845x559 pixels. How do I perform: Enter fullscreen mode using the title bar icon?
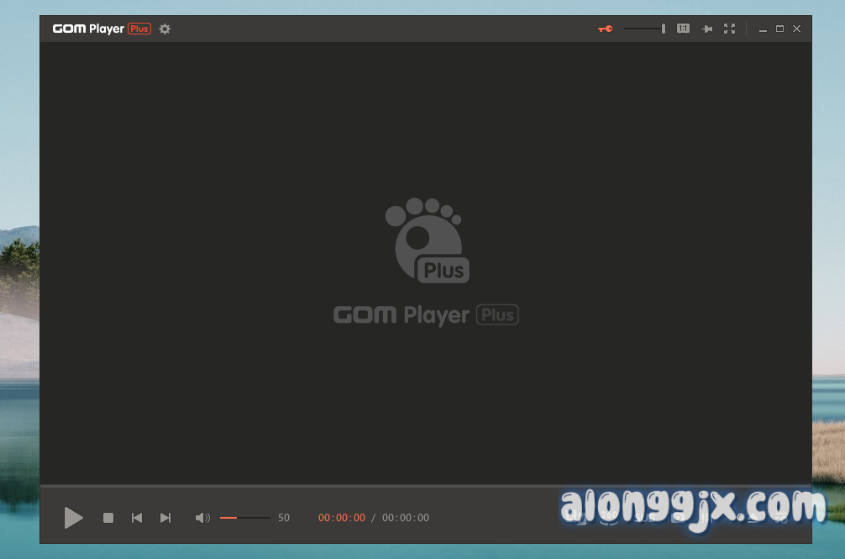pos(729,29)
